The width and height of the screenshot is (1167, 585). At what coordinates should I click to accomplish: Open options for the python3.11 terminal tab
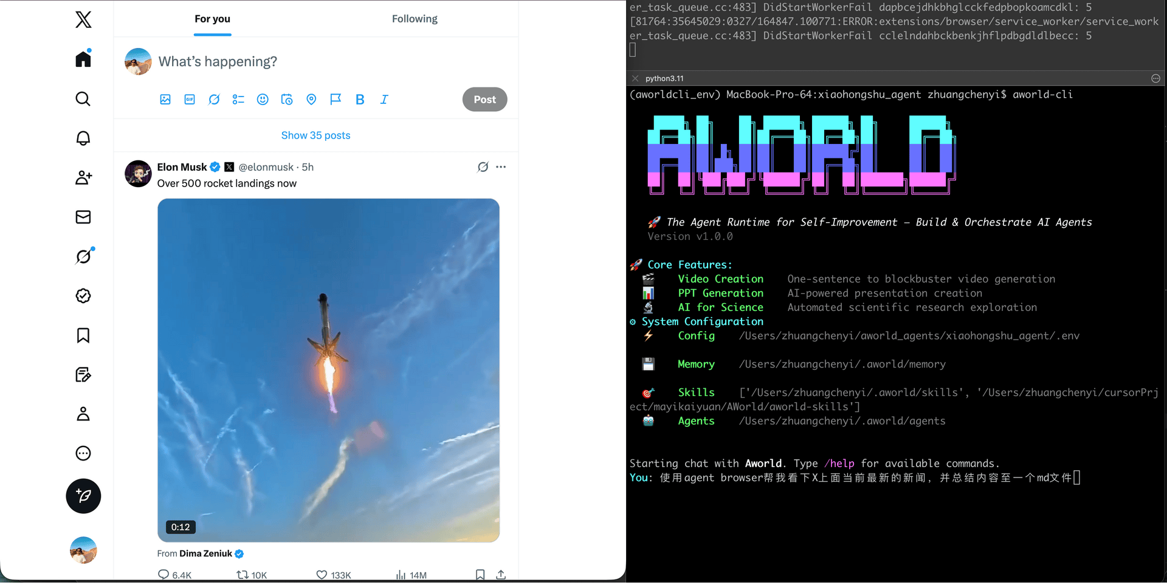coord(1155,78)
